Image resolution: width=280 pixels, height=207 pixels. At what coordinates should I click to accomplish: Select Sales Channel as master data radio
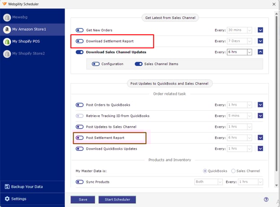tap(233, 171)
